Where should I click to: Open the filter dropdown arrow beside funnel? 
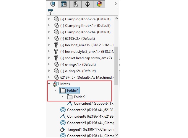pos(54,13)
